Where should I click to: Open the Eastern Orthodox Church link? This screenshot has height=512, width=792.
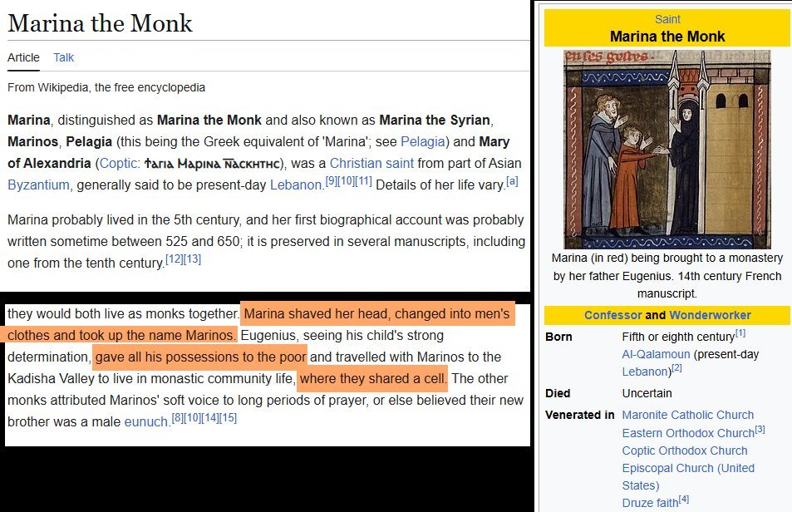pyautogui.click(x=688, y=433)
